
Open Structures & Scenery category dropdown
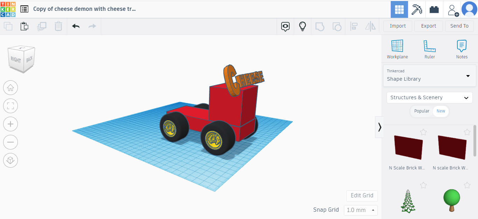tap(430, 97)
